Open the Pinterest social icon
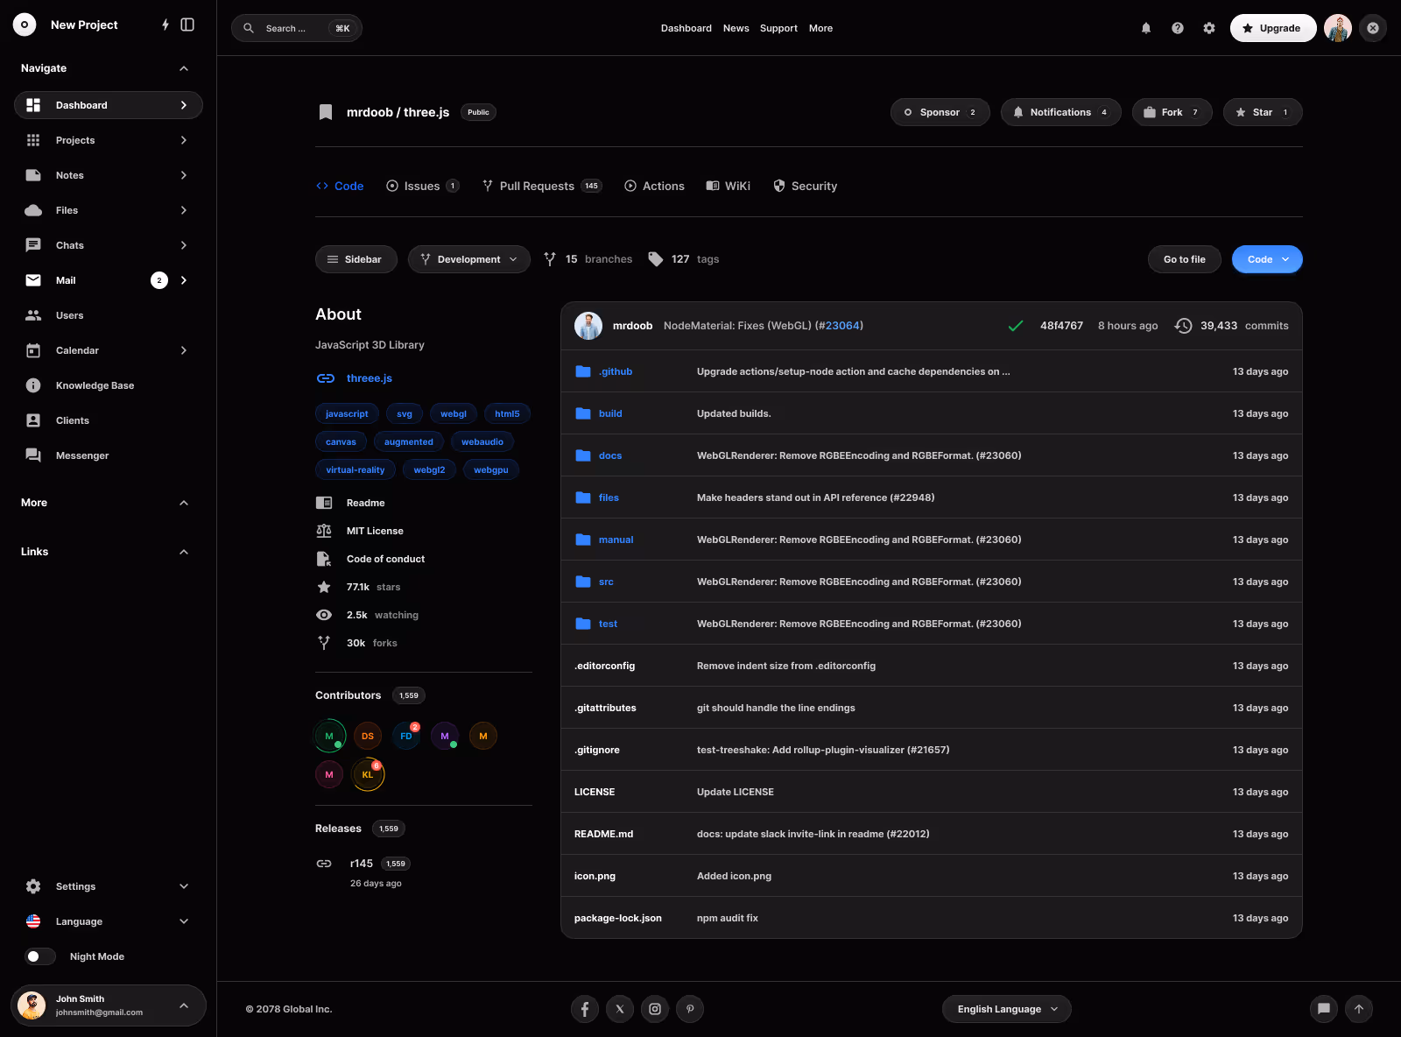1401x1037 pixels. [x=690, y=1009]
